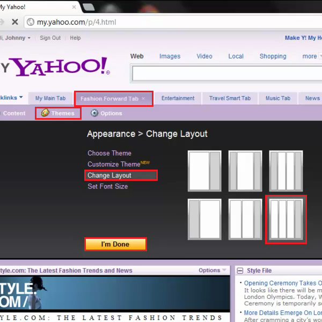
Task: Open the Music Tab
Action: tap(278, 98)
